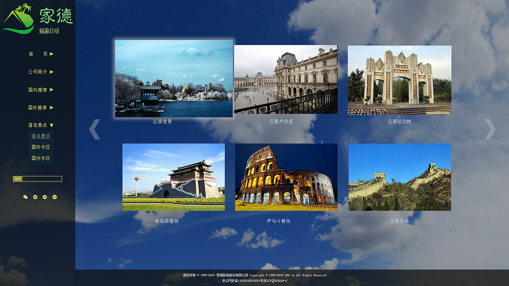Click the 家德旅游公司 logo
The width and height of the screenshot is (509, 286).
[x=37, y=19]
